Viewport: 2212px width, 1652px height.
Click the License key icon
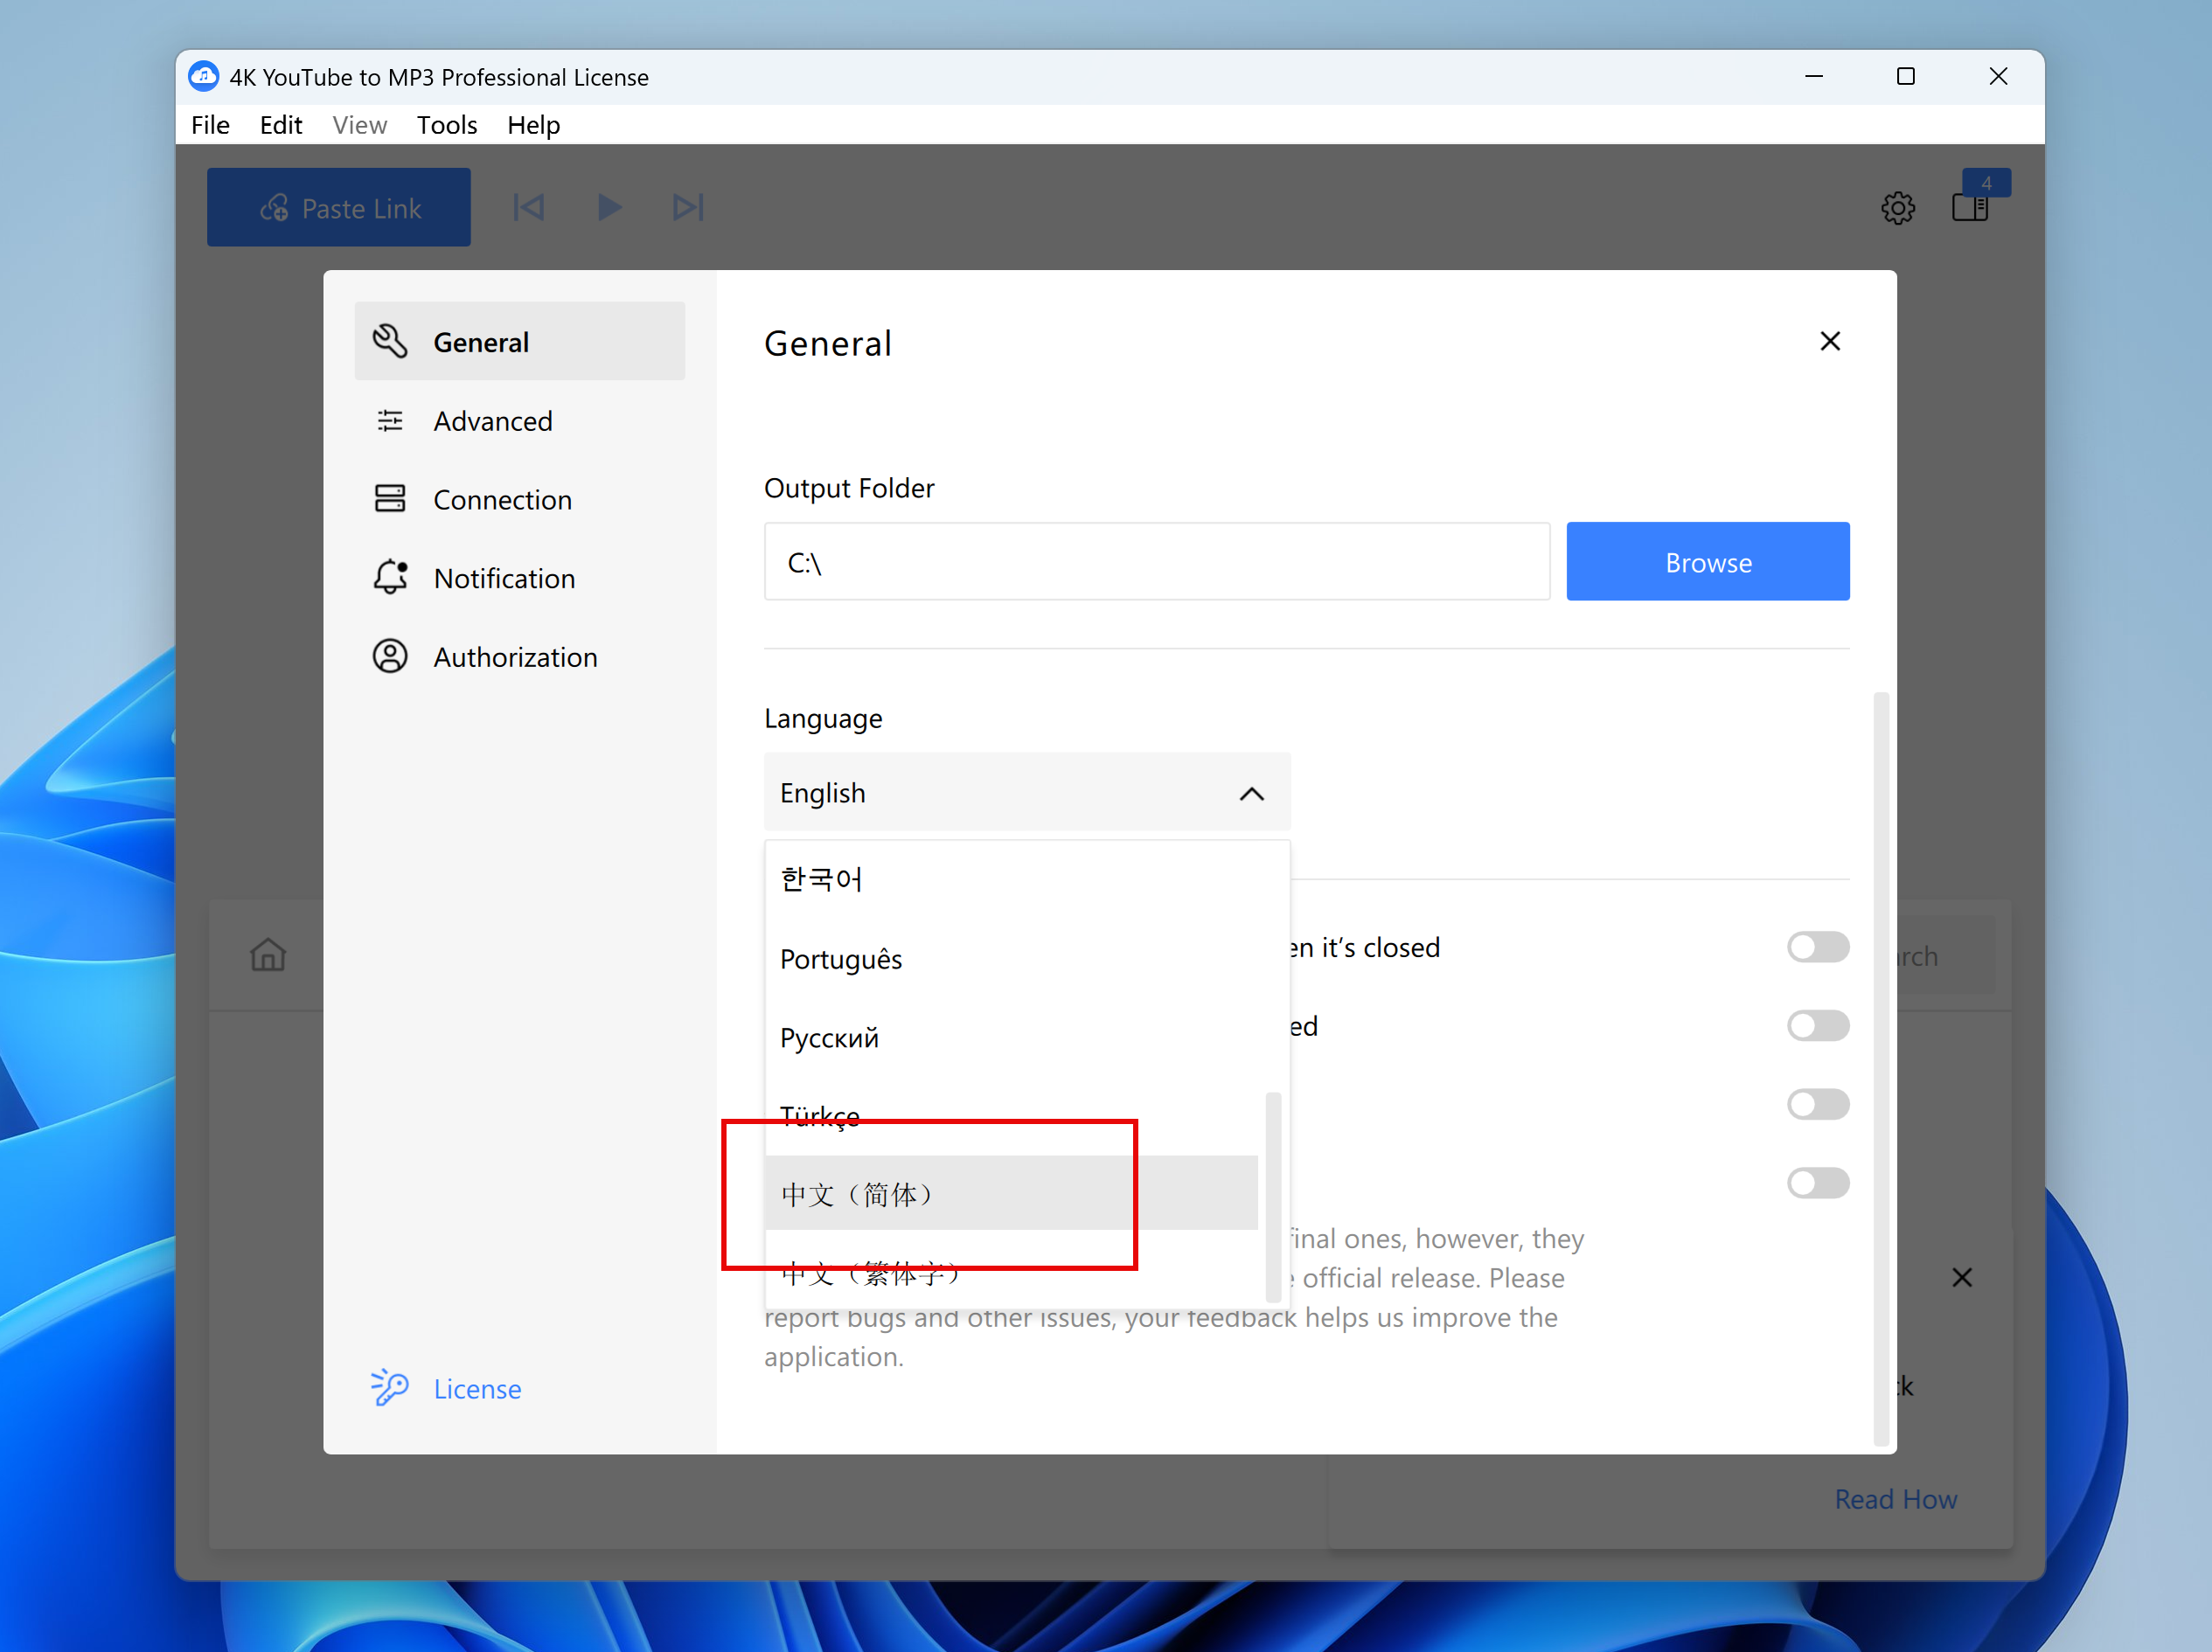tap(389, 1388)
